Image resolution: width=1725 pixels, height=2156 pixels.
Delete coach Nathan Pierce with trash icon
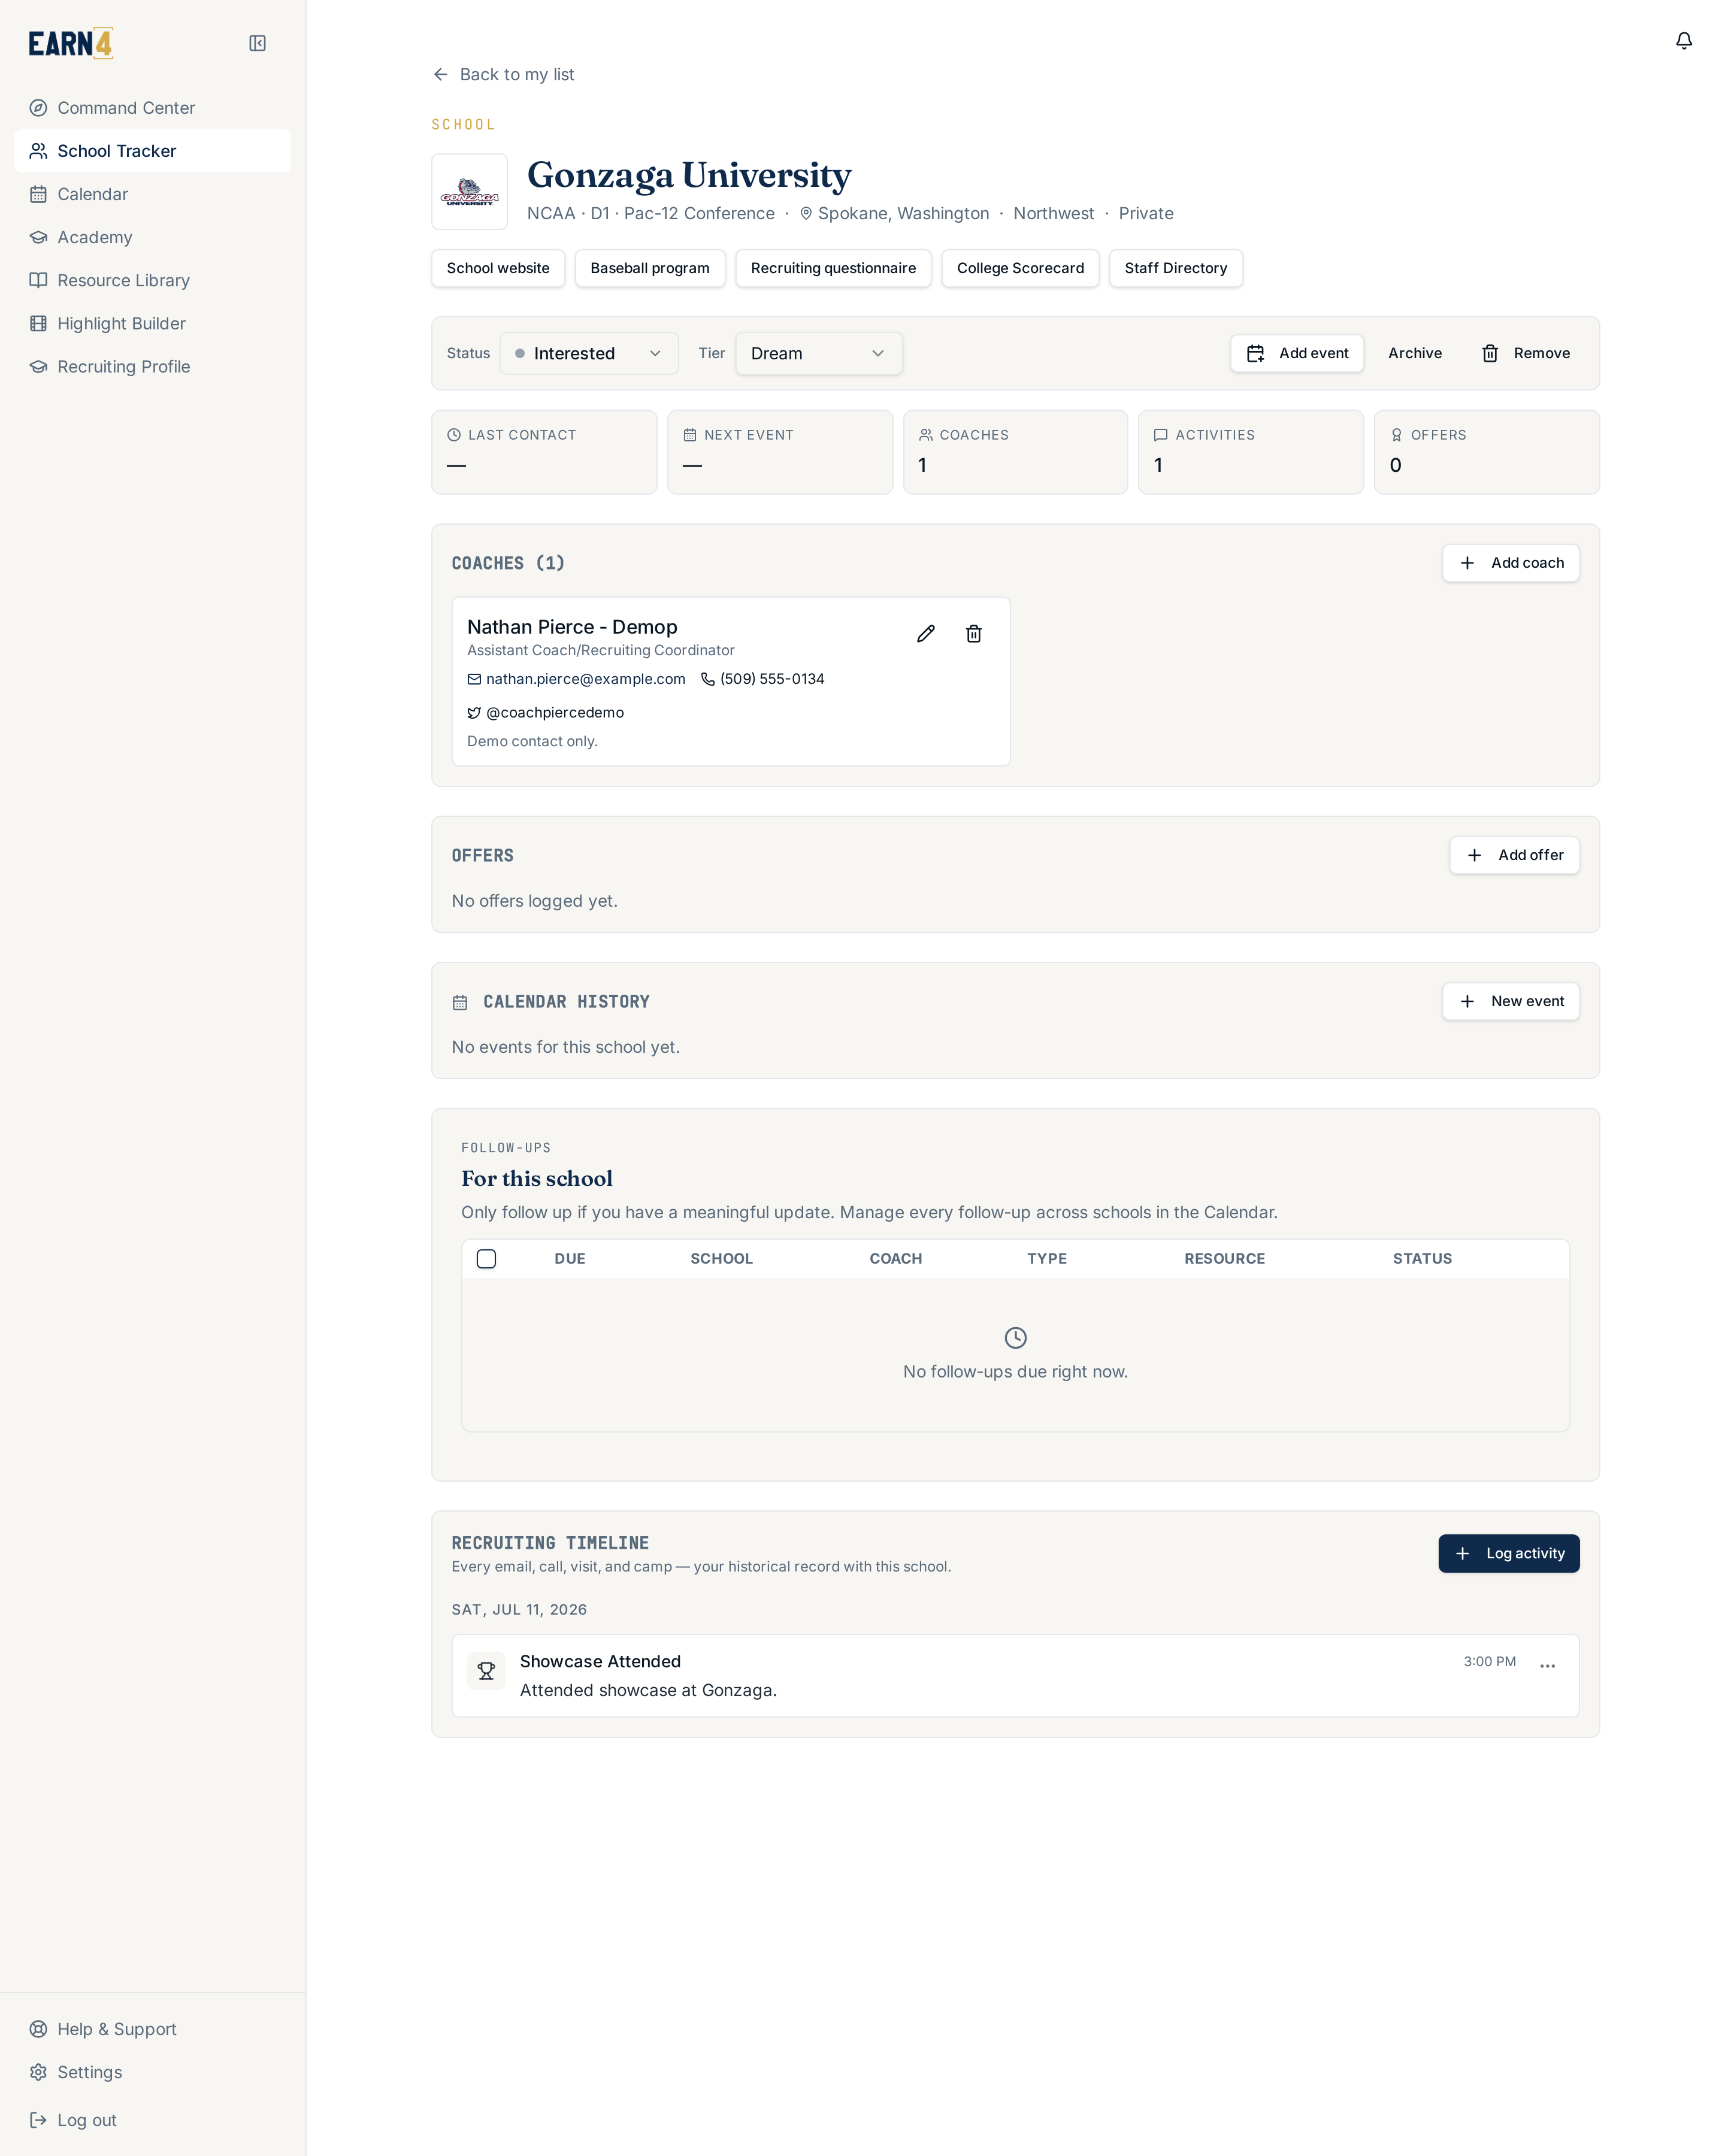(973, 633)
